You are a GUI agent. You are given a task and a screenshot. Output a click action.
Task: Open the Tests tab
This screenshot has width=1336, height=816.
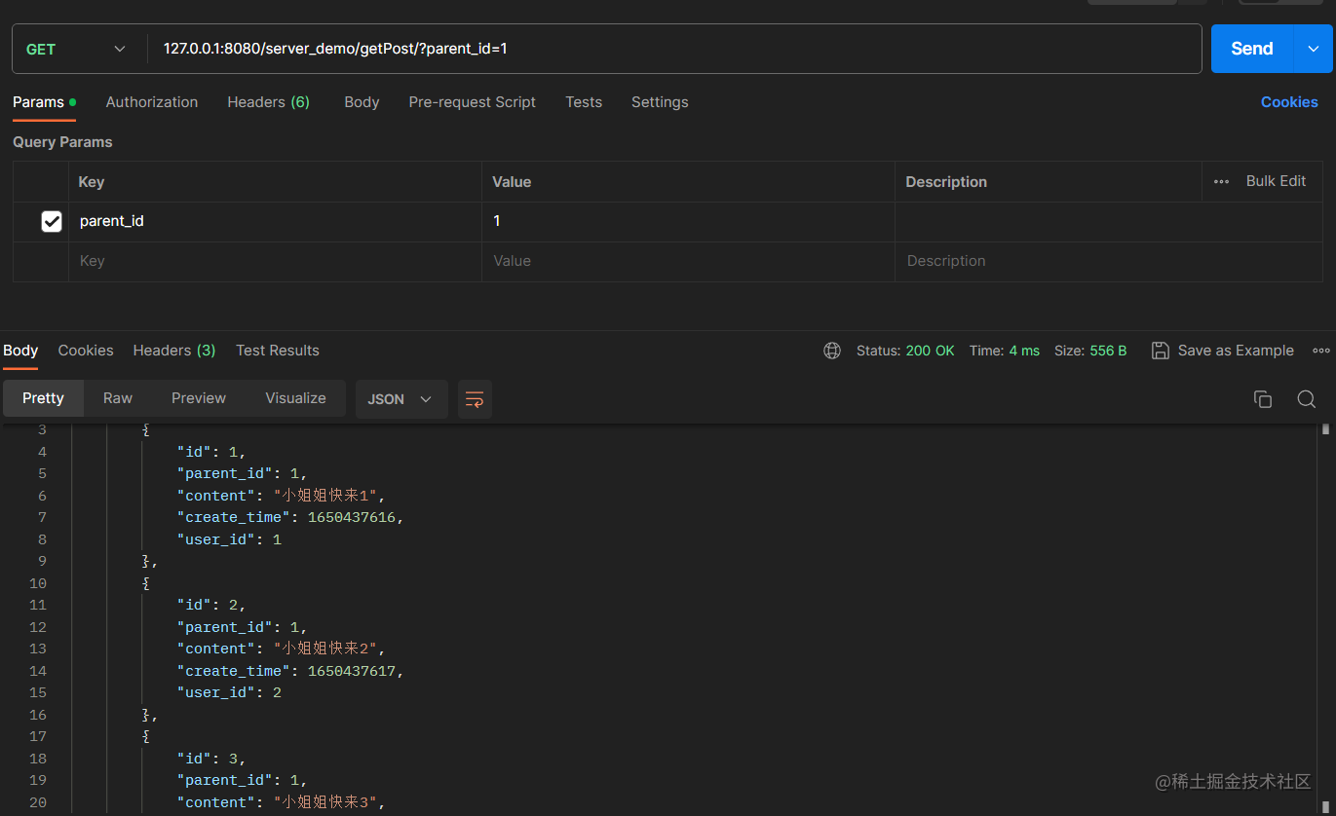[x=584, y=102]
